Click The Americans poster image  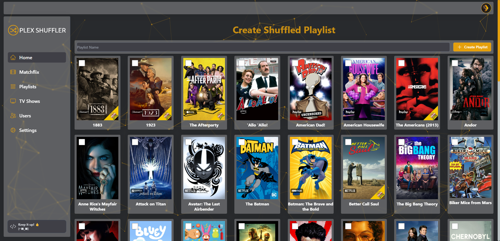(x=417, y=89)
